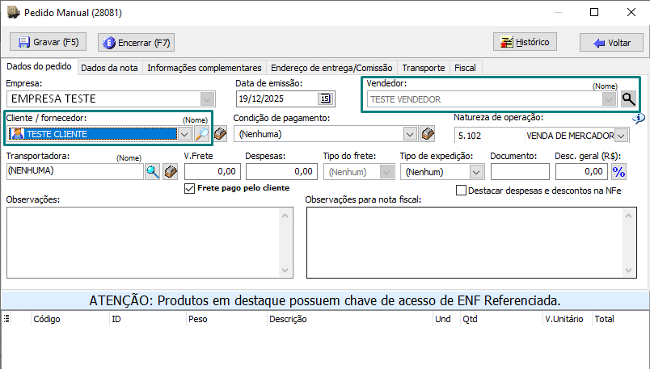Screen dimensions: 650x369
Task: Click the payment condition book icon
Action: point(428,134)
